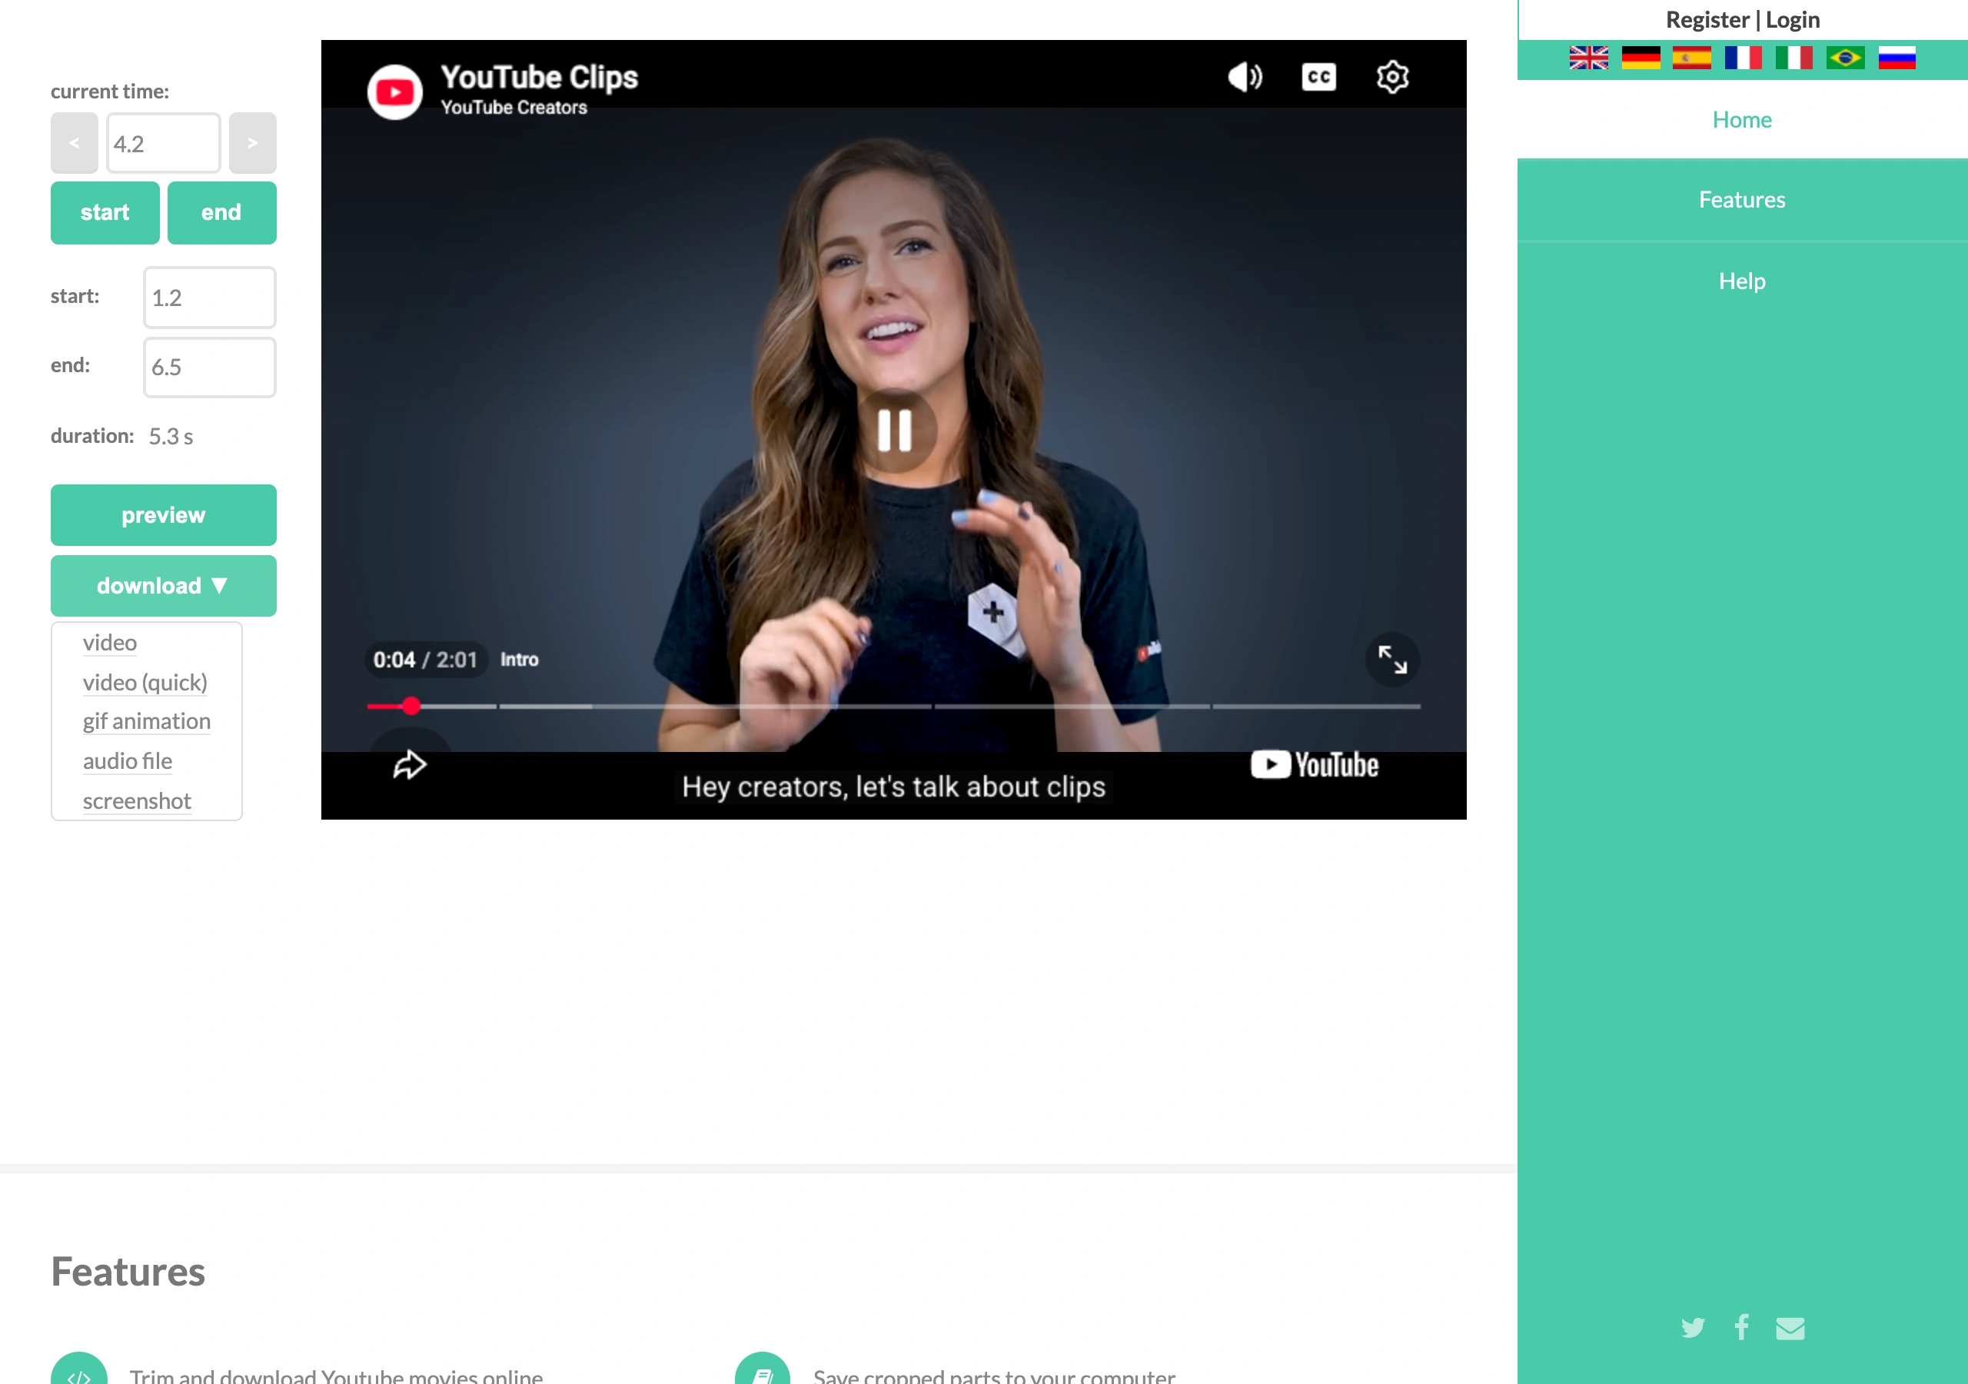Open the YouTube Clips video title

(x=539, y=77)
